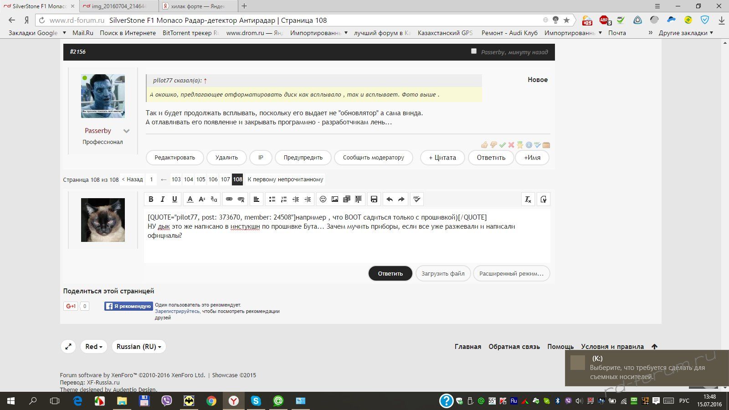Image resolution: width=729 pixels, height=410 pixels.
Task: Tick the checkbox on post #2156
Action: tap(474, 51)
